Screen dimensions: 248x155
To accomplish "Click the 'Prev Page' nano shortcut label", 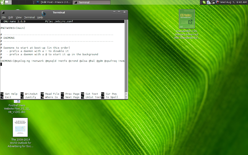I will point(73,94).
